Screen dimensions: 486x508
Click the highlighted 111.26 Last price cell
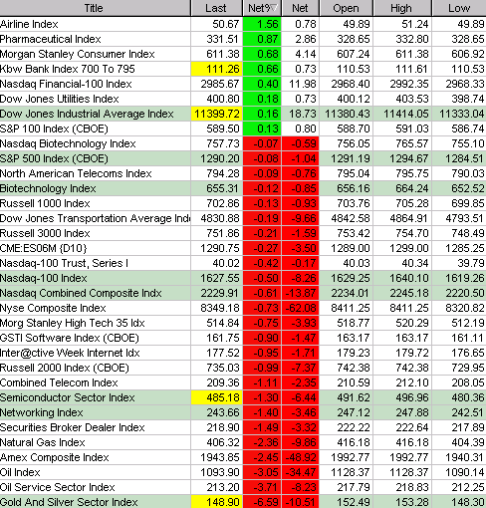coord(216,69)
